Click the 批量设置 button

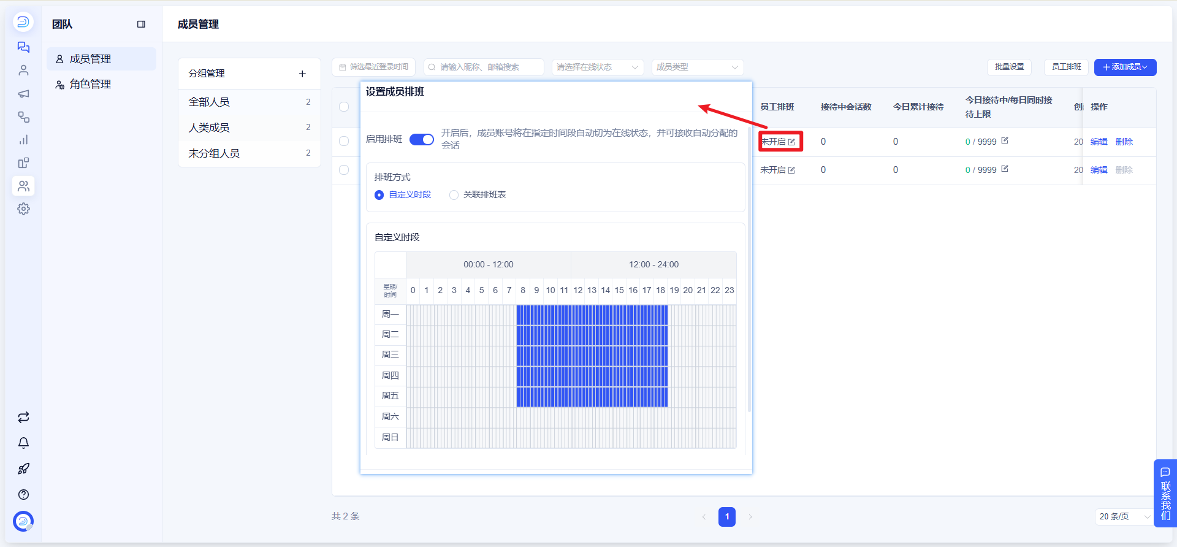(1009, 67)
